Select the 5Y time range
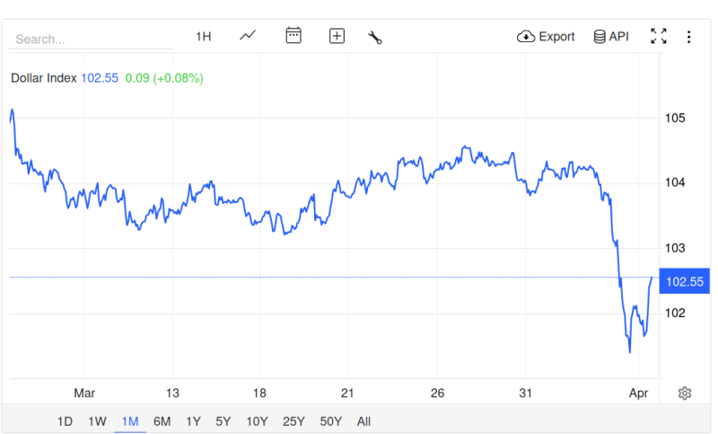718x434 pixels. (x=223, y=421)
